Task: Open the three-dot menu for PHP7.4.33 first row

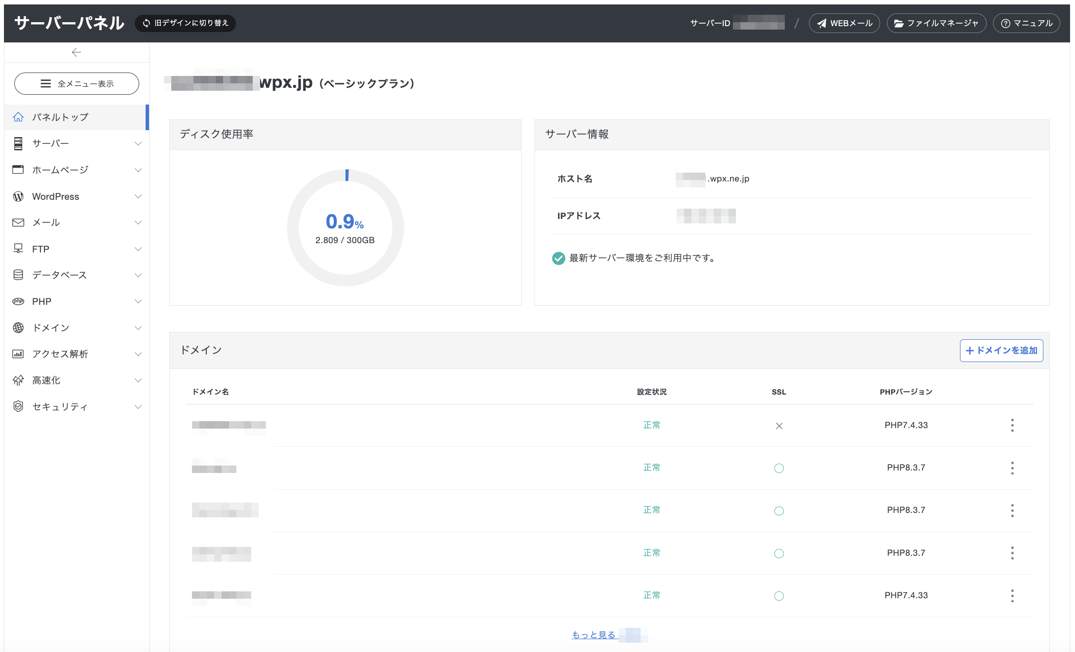Action: click(x=1012, y=425)
